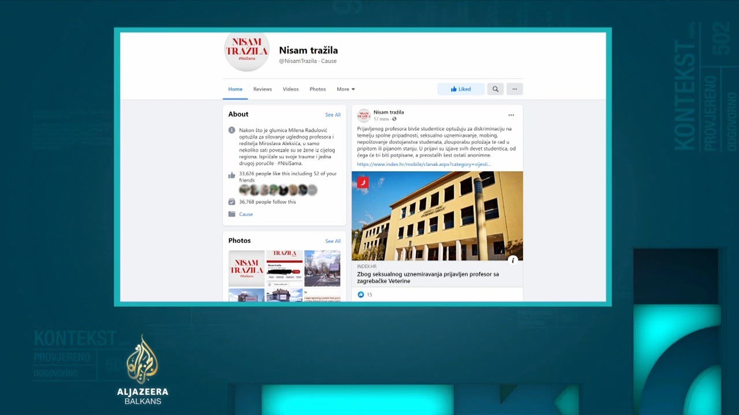Screen dimensions: 739x415
Task: Click the 15 reactions count
Action: (369, 295)
